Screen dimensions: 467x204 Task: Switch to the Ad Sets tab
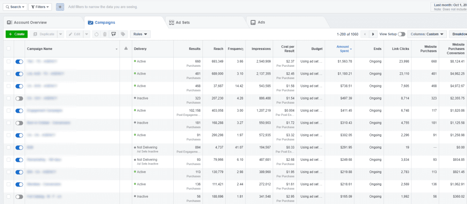click(x=182, y=22)
